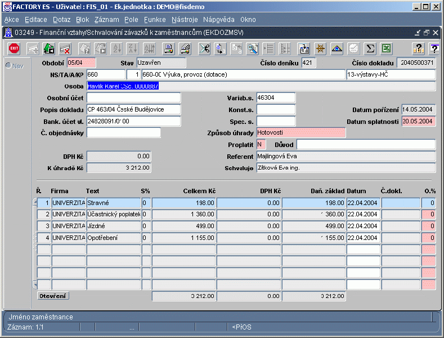This screenshot has width=444, height=338.
Task: Select the Nav radio button
Action: [8, 66]
